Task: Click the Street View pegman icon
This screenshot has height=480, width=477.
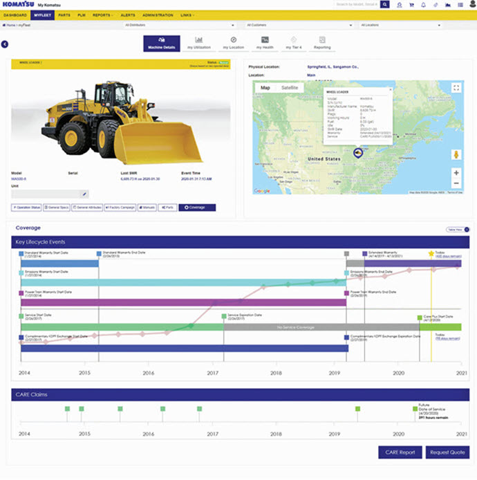Action: (456, 154)
